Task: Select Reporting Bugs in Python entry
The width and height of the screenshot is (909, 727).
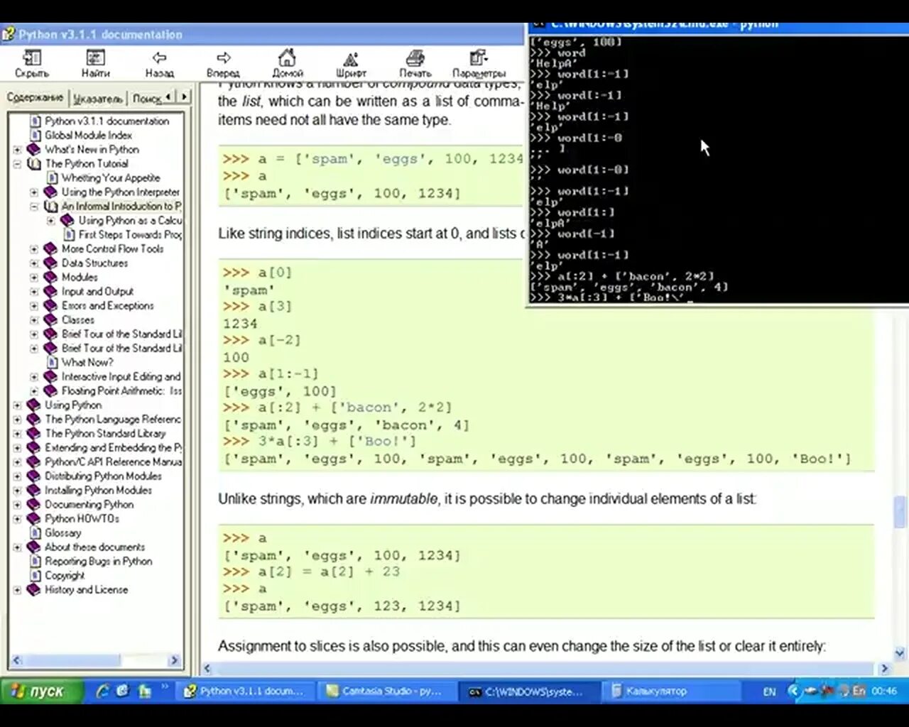Action: coord(98,561)
